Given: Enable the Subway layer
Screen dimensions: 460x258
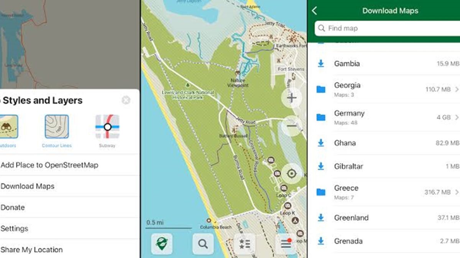Looking at the screenshot, I should [107, 127].
